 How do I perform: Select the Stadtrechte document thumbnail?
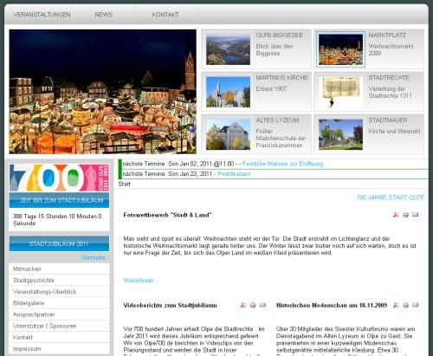click(340, 92)
